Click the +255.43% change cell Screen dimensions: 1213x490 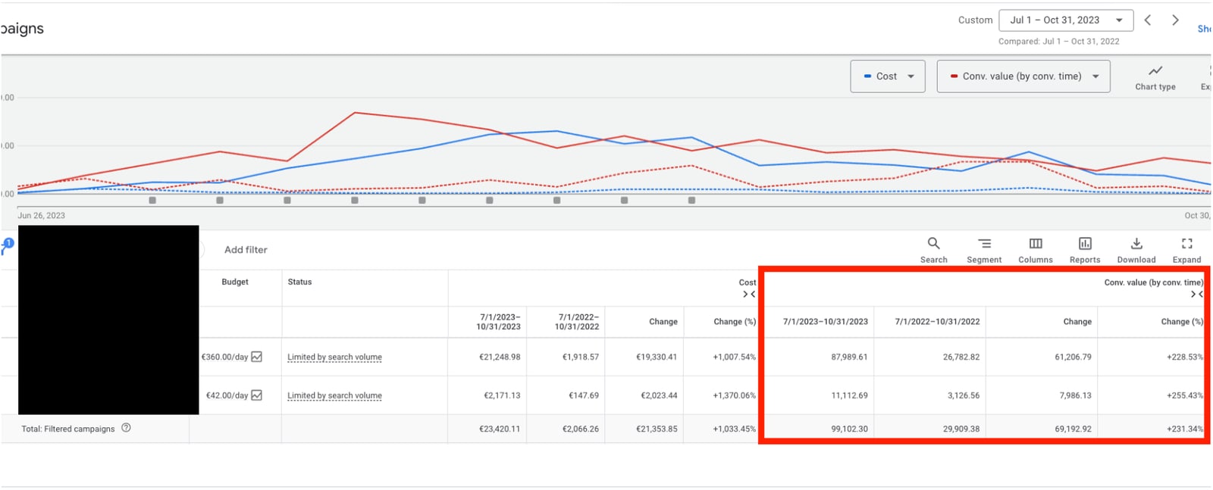click(x=1185, y=396)
